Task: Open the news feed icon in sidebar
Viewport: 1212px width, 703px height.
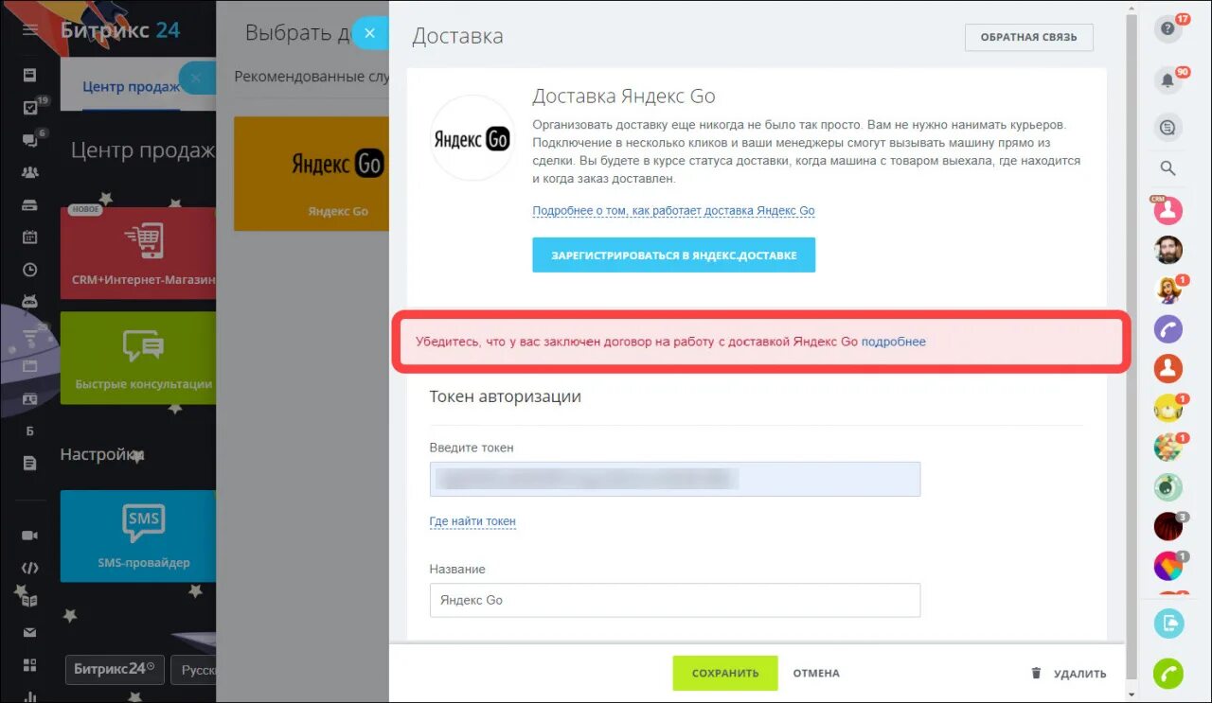Action: pos(30,75)
